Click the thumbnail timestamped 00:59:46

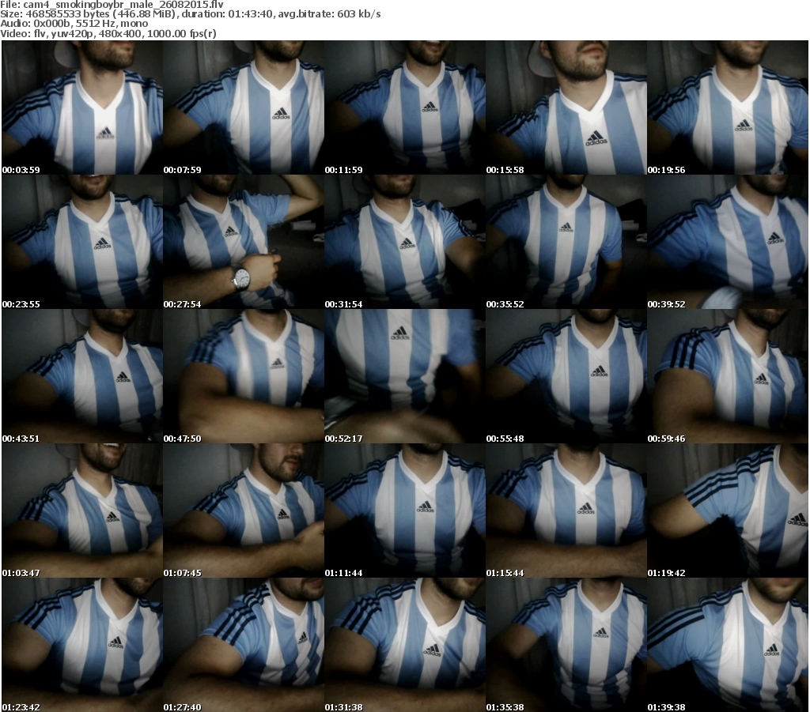coord(728,376)
